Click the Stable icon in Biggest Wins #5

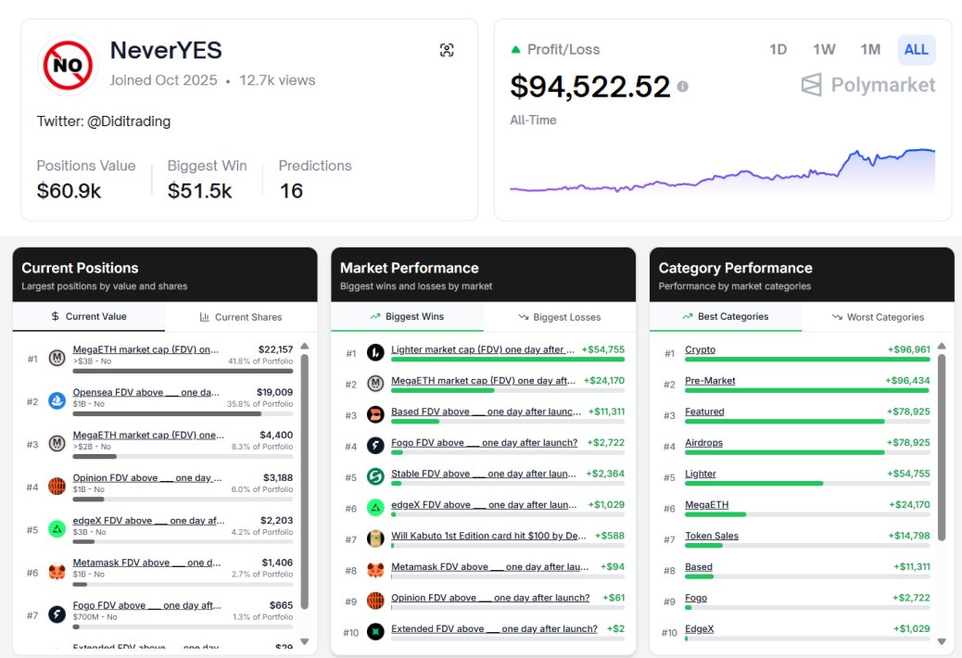tap(375, 476)
